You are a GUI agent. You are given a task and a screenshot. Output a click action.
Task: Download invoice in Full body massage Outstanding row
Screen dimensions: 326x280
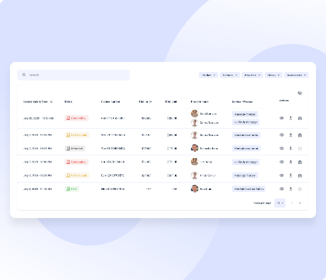[291, 162]
